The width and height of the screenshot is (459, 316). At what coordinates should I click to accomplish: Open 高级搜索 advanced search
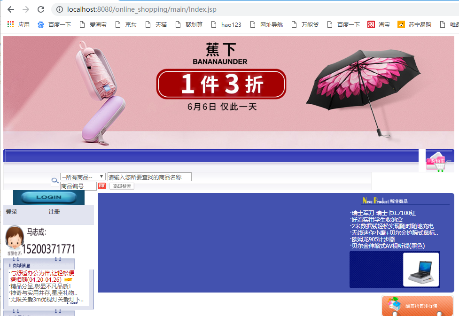122,186
